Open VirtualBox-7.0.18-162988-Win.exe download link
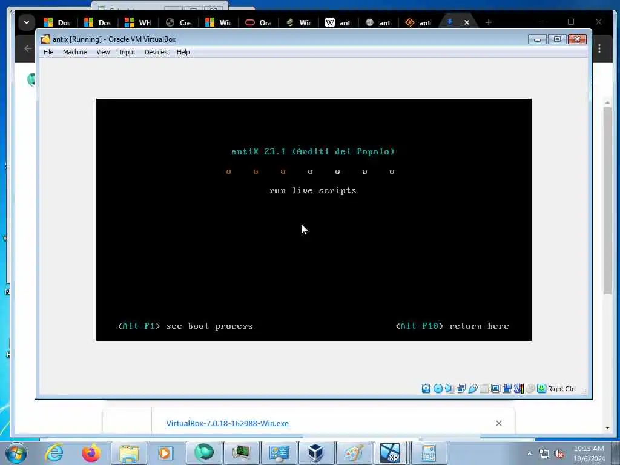 228,423
